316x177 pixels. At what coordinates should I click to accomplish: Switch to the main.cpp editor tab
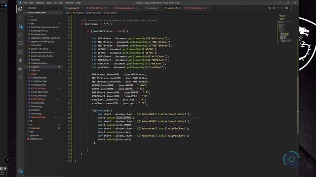tap(73, 8)
